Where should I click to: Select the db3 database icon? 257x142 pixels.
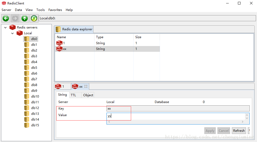tap(26, 56)
